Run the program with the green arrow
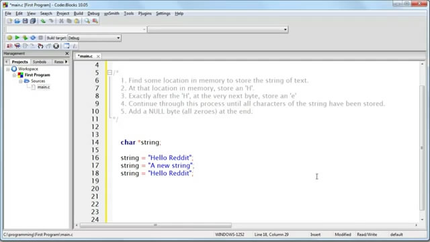The image size is (430, 242). [x=17, y=38]
